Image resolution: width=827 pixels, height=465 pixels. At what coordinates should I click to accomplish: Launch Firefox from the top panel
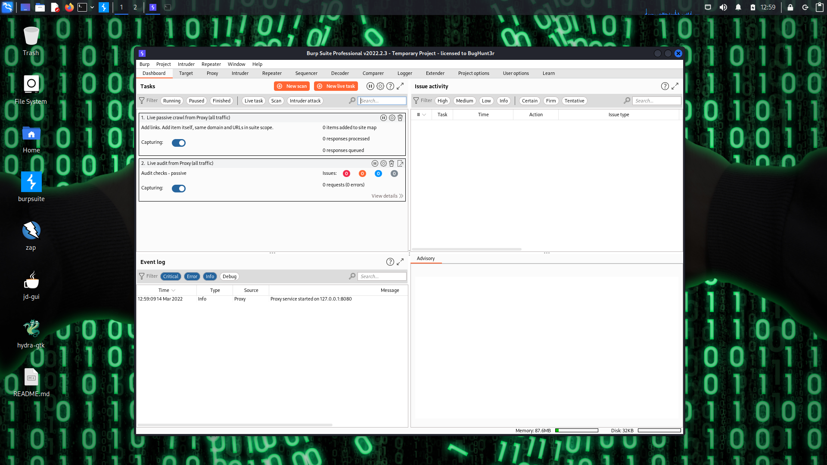pyautogui.click(x=69, y=7)
